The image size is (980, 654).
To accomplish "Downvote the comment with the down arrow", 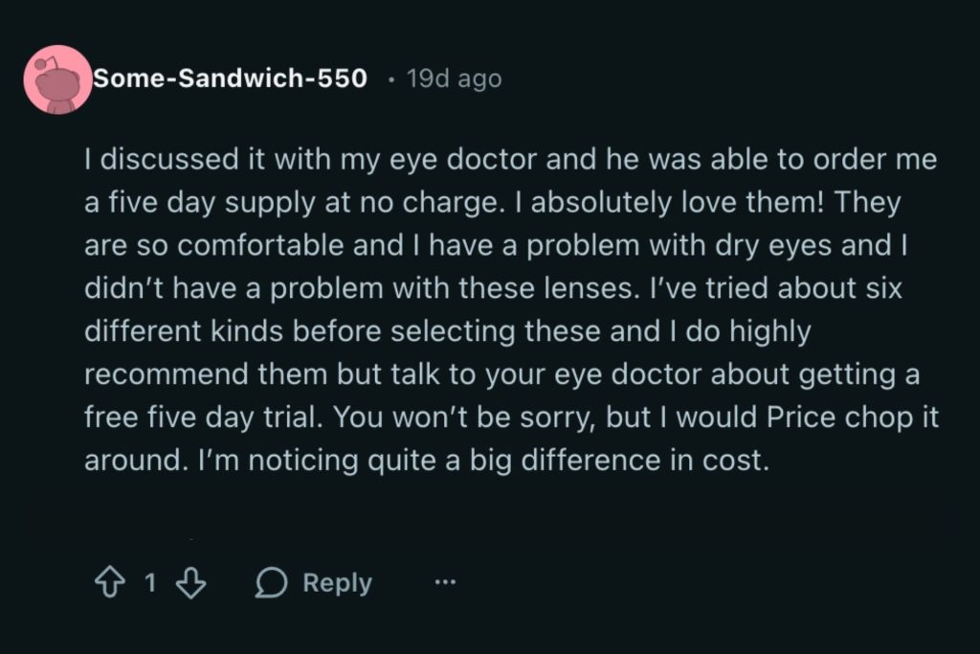I will coord(192,583).
